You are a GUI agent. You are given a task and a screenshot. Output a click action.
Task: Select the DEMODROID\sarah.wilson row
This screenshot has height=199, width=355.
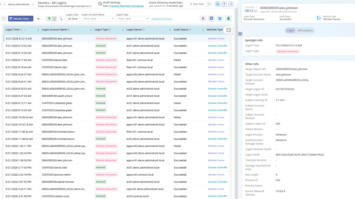(117, 96)
